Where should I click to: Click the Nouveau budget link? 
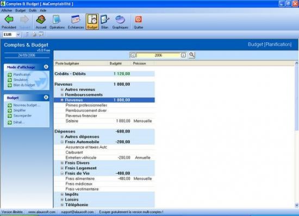[x=27, y=105]
